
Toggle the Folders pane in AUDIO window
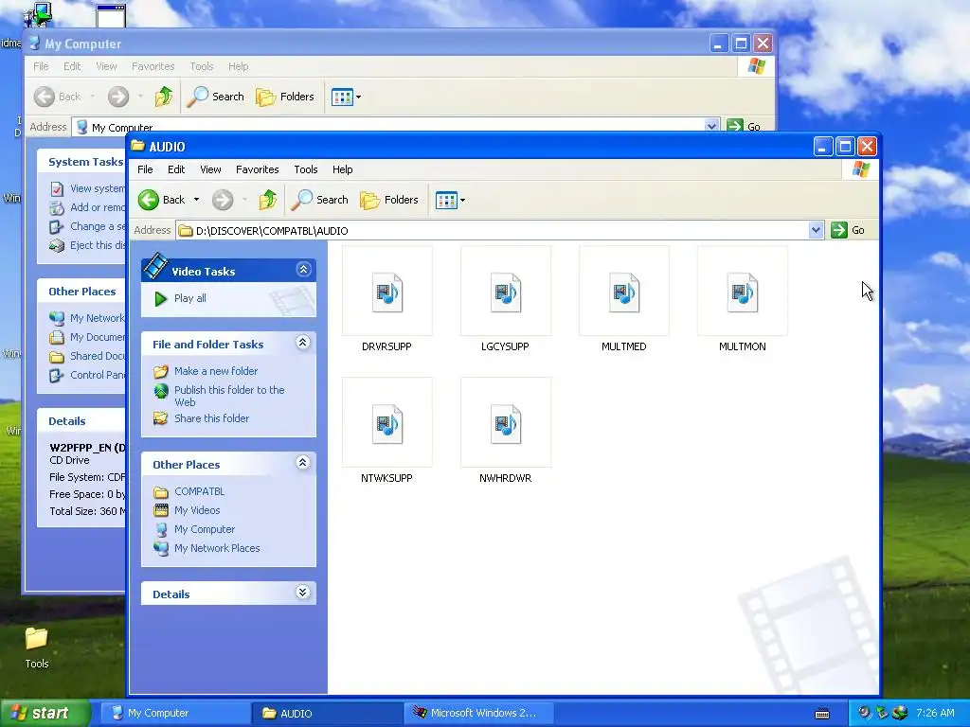point(389,200)
